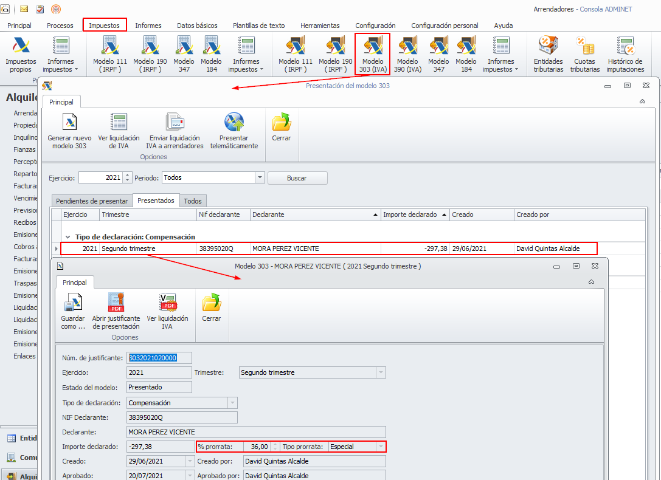Sort by Declarante column header
Screen dimensions: 661x480
coord(315,214)
